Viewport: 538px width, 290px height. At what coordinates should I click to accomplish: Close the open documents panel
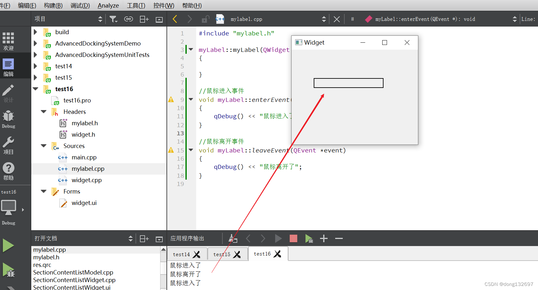tap(159, 239)
